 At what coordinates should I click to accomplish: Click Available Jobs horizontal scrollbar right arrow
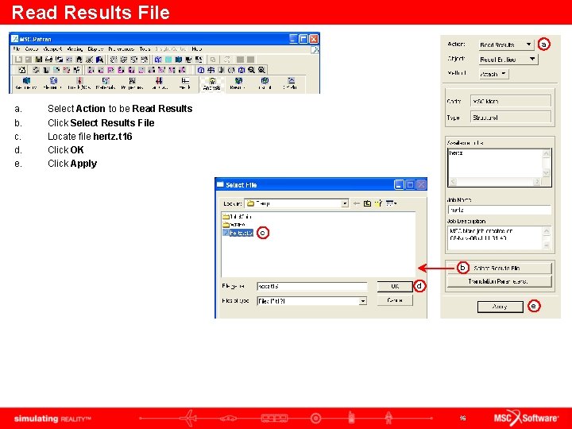[536, 181]
